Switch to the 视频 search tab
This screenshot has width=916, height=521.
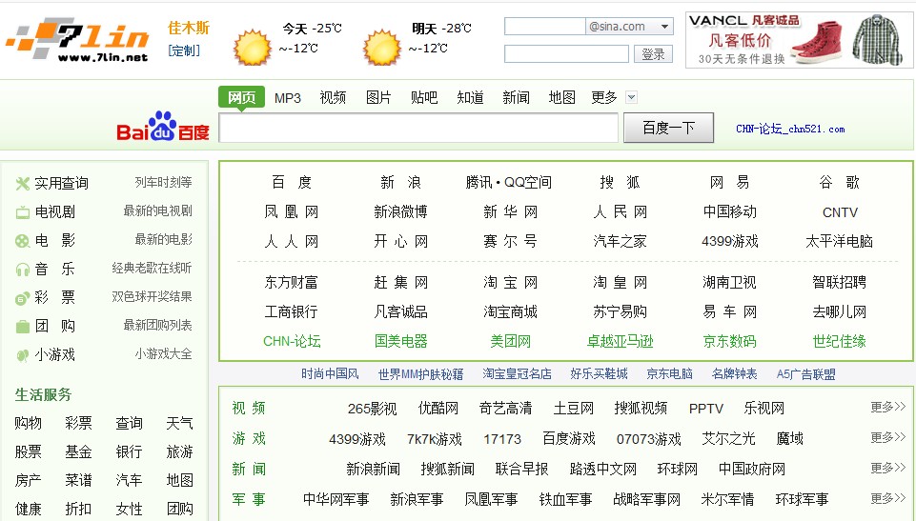333,97
